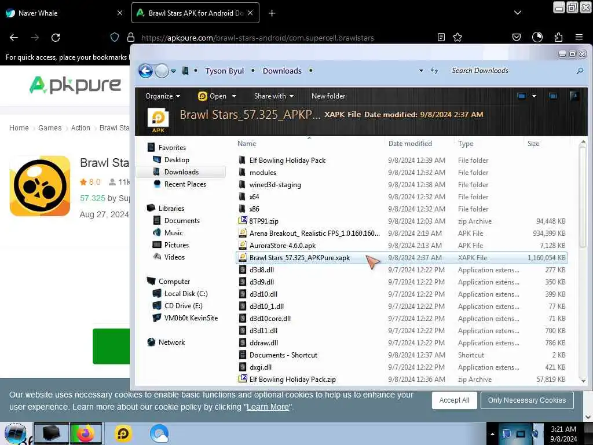Click the change view icon

[x=522, y=96]
